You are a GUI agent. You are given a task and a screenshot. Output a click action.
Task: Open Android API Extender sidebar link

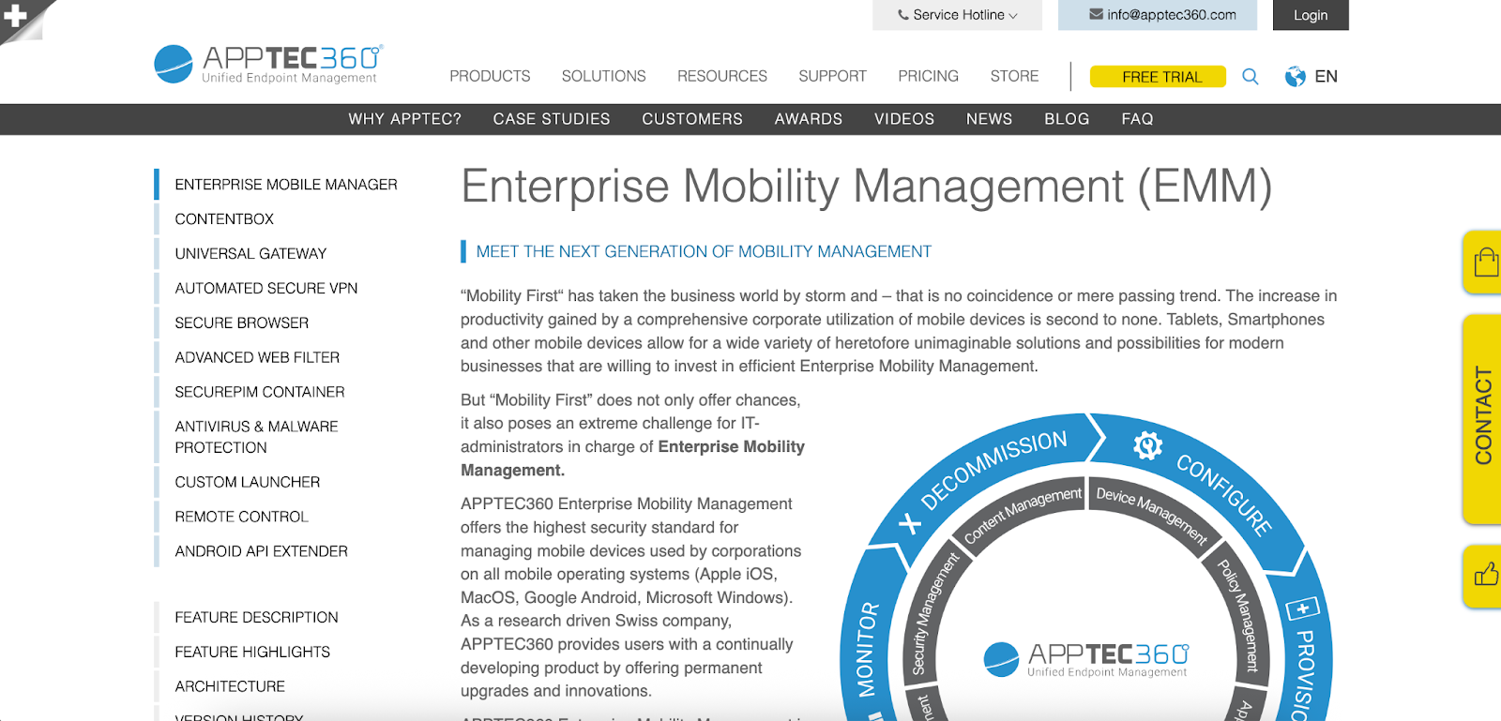[261, 551]
